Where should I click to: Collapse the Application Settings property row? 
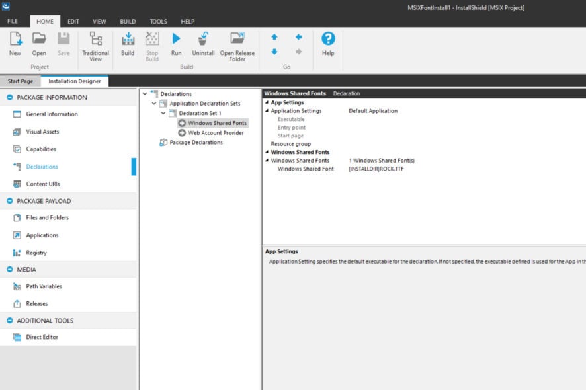[x=267, y=111]
